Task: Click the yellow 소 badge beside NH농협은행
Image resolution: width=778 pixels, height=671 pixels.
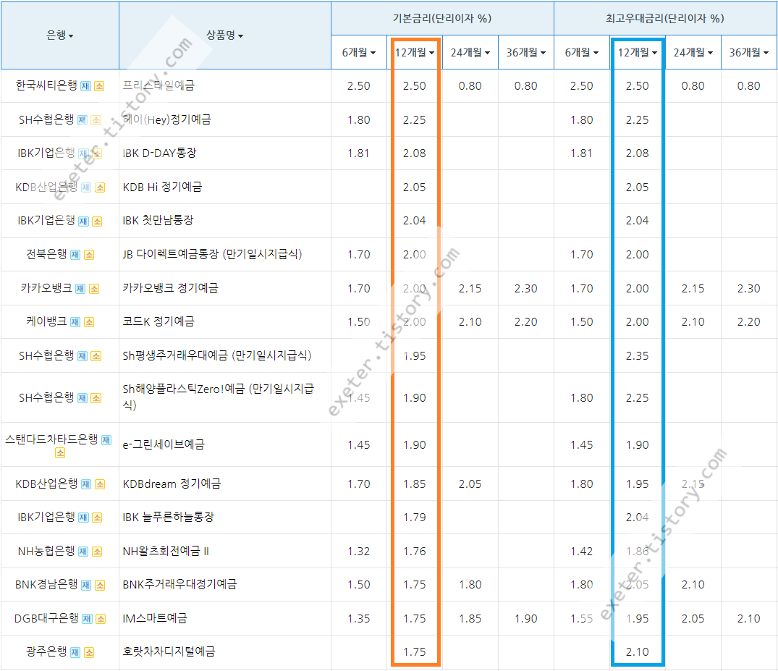Action: [97, 552]
